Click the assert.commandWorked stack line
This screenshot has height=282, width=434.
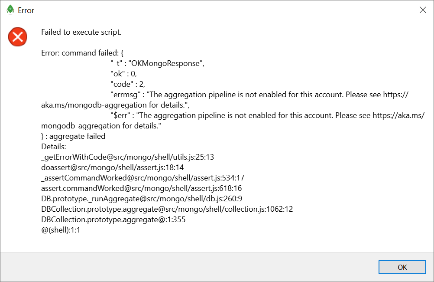(x=142, y=188)
